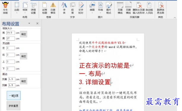Image resolution: width=182 pixels, height=111 pixels.
Task: Toggle 页眉横线 header line
Action: 120,5
